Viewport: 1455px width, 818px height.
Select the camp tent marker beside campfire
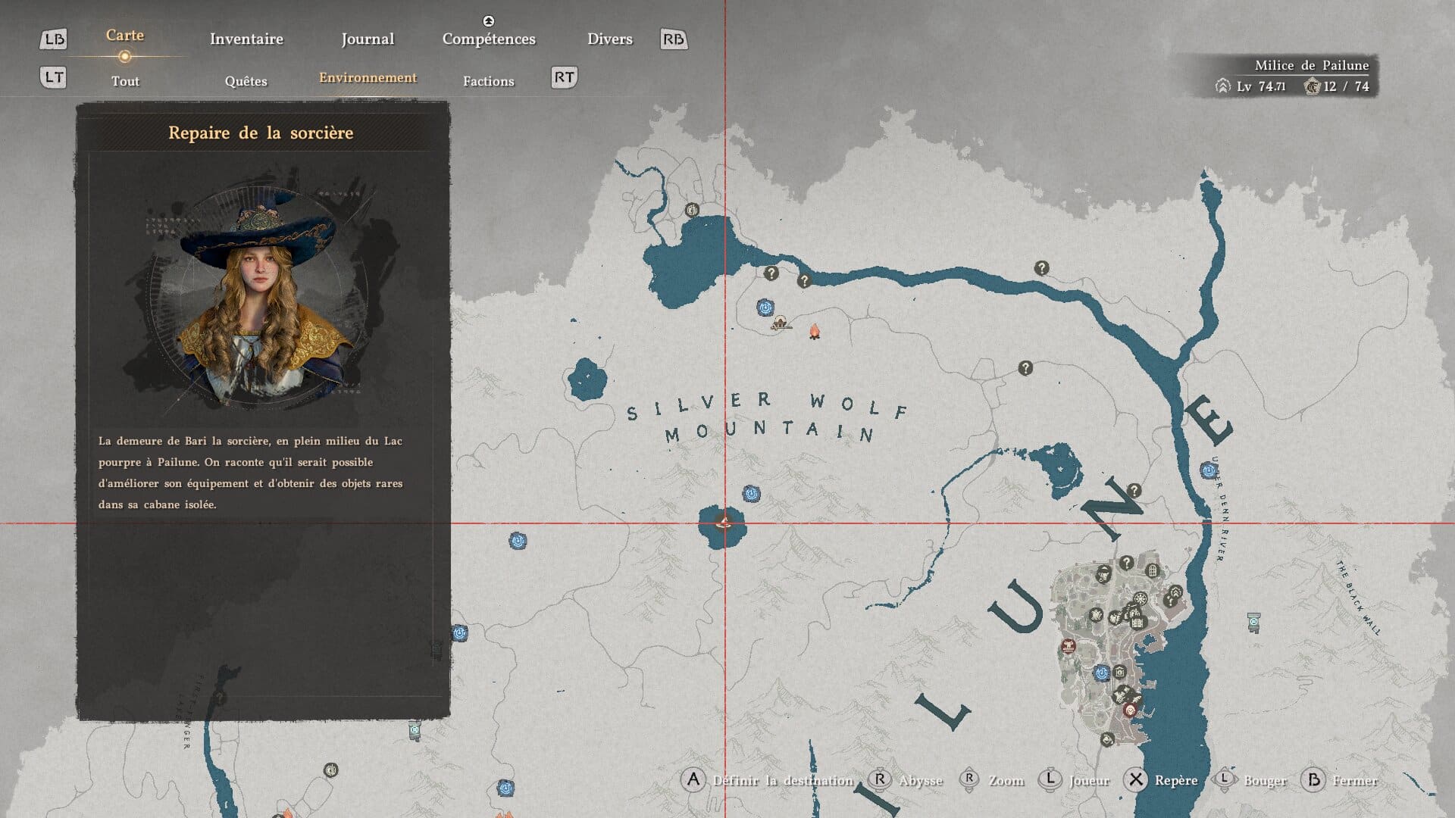point(781,323)
